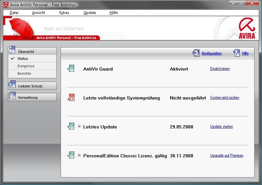Open the Hilfe menu in menu bar
The width and height of the screenshot is (262, 185).
[113, 13]
